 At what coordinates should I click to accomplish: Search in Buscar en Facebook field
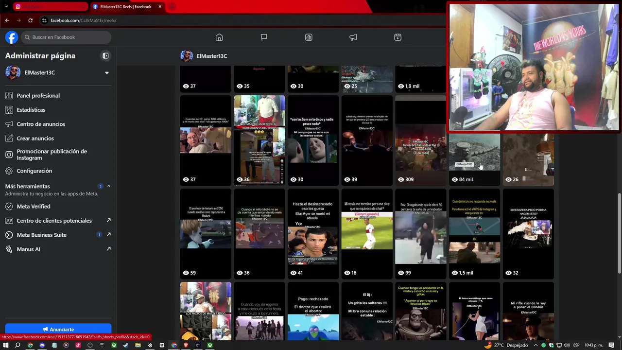click(x=67, y=37)
